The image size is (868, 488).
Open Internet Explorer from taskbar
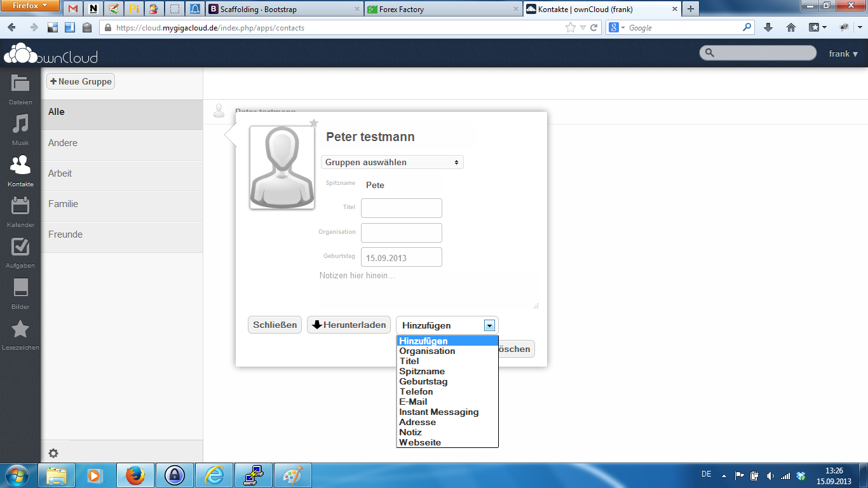pos(214,475)
